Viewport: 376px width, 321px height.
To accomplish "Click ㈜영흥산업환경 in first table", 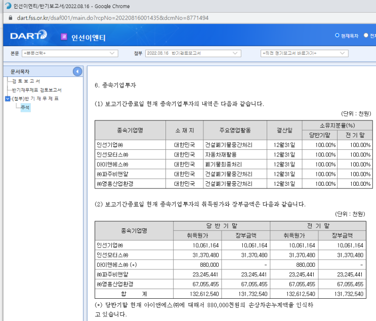I will click(115, 184).
